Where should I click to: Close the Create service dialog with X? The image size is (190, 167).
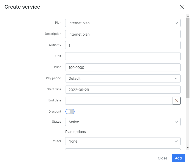click(x=182, y=7)
